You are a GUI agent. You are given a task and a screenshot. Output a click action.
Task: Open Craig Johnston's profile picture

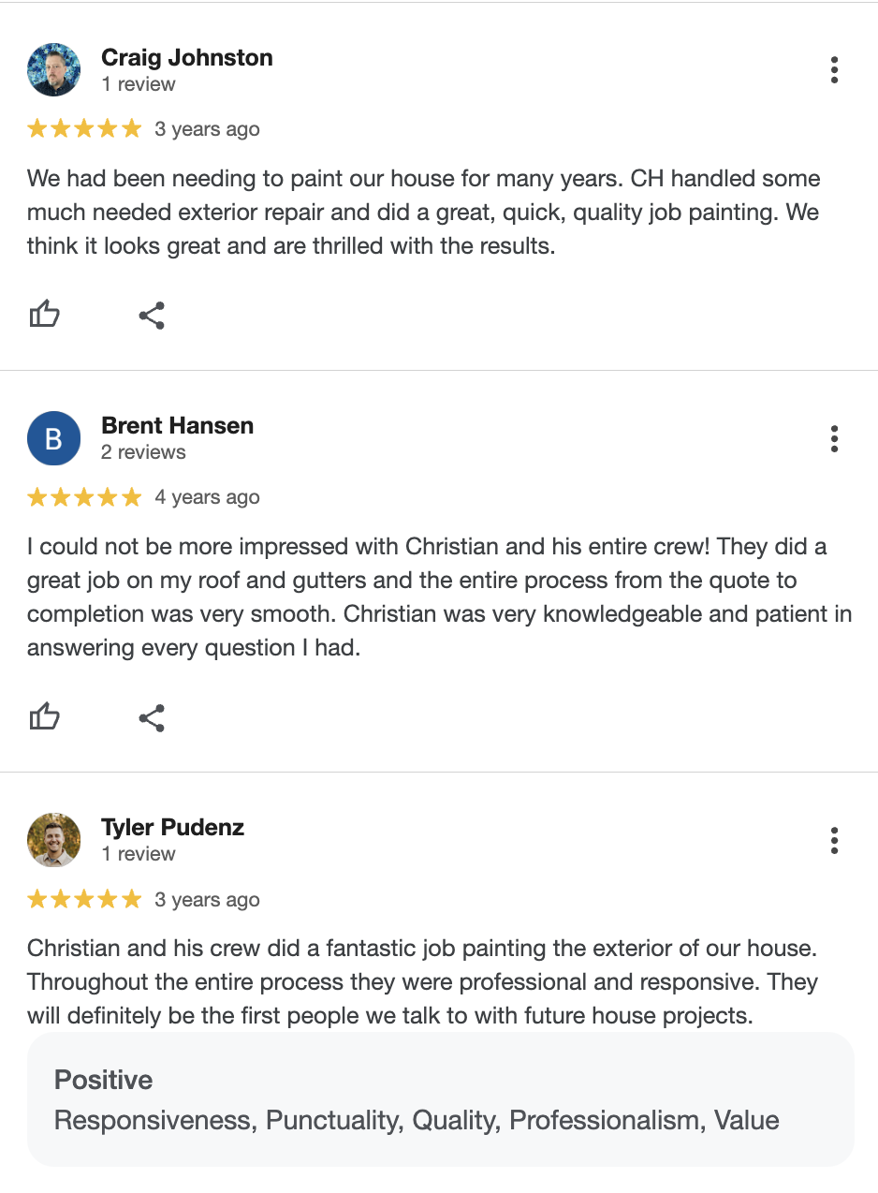(54, 69)
